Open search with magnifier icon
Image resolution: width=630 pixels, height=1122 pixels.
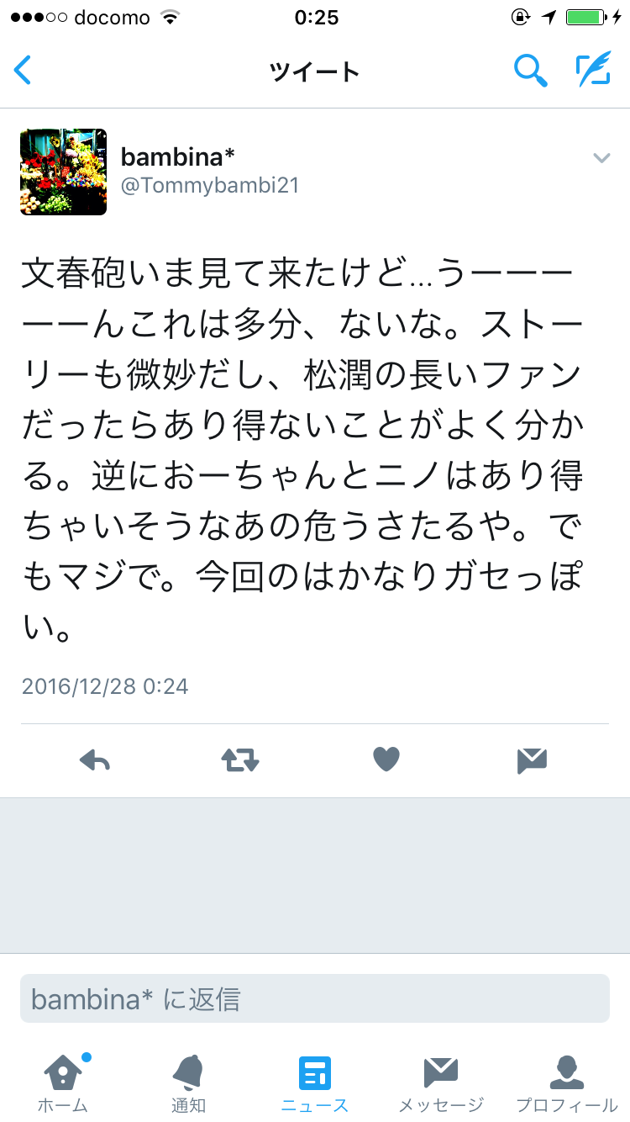(x=530, y=71)
